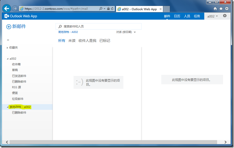This screenshot has width=234, height=148.
Task: Open 已删除邮件 under the archive mailbox
Action: pyautogui.click(x=19, y=112)
